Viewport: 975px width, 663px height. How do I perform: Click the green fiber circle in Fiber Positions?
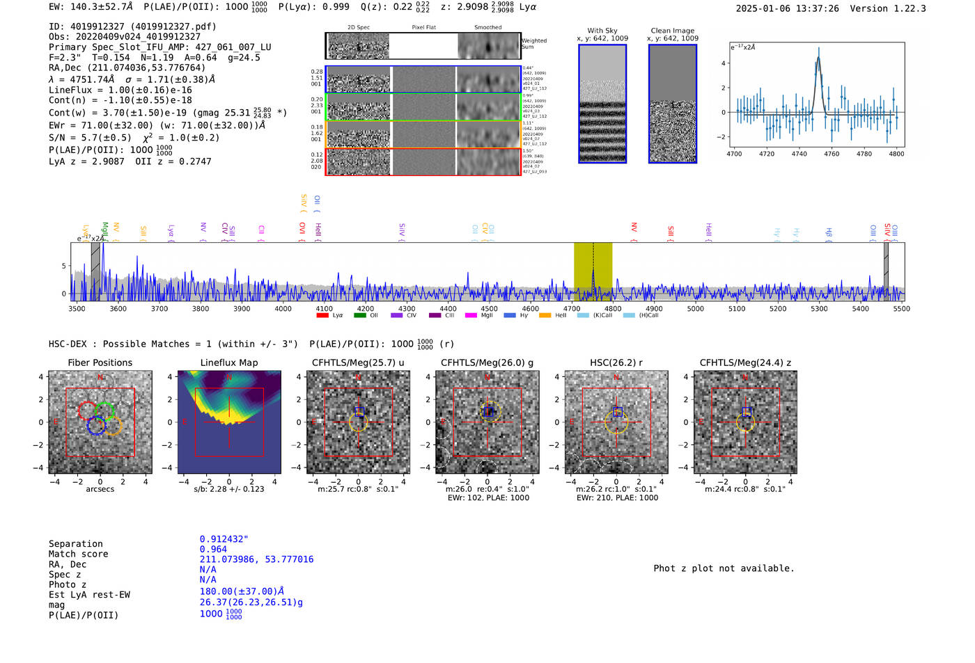point(105,411)
